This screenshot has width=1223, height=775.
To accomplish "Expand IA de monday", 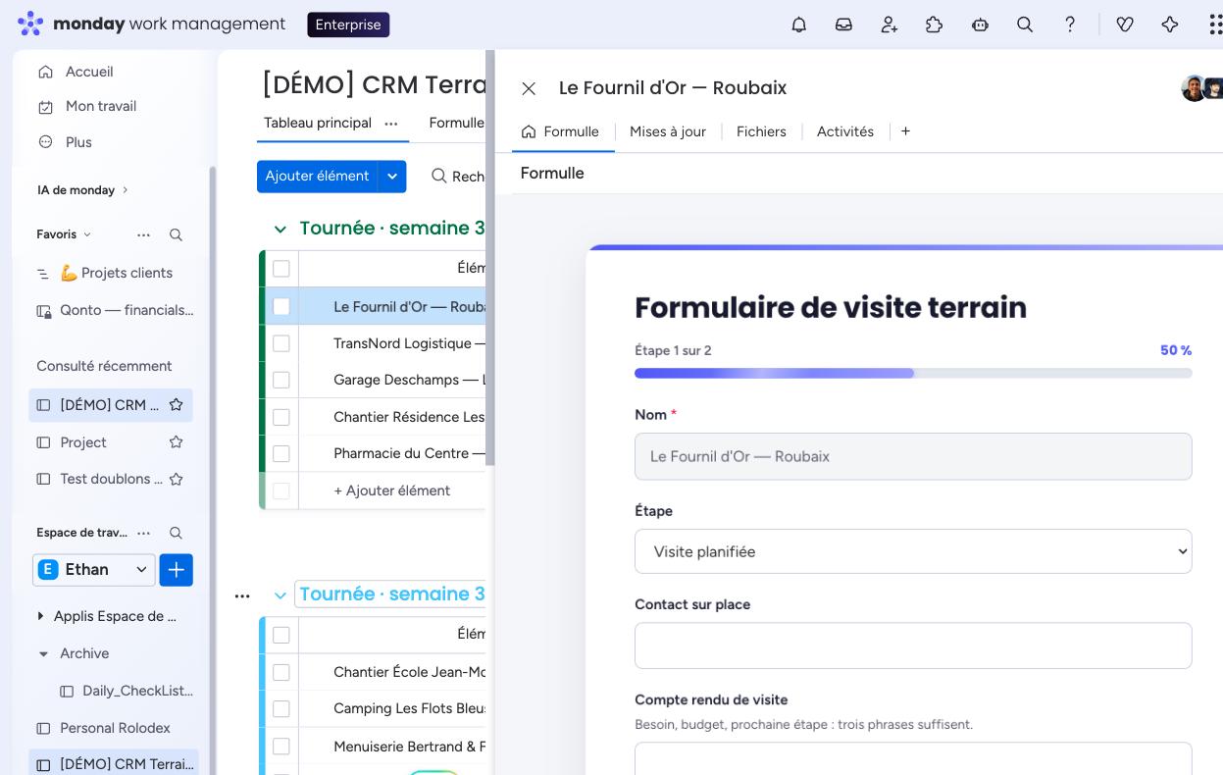I will (82, 190).
